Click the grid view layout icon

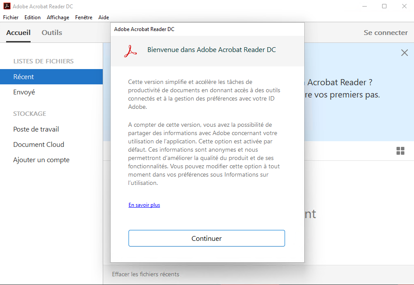tap(400, 150)
